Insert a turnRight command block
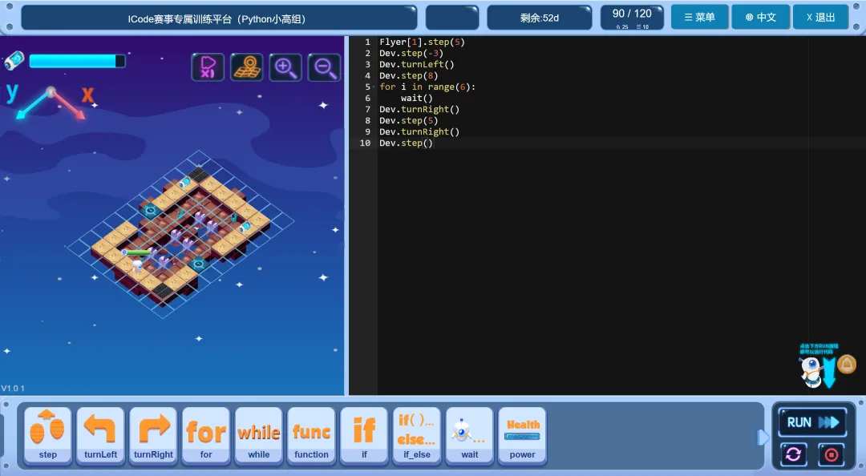 click(153, 436)
